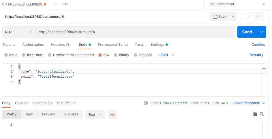272x139 pixels.
Task: Open the Test Results tab
Action: (66, 103)
